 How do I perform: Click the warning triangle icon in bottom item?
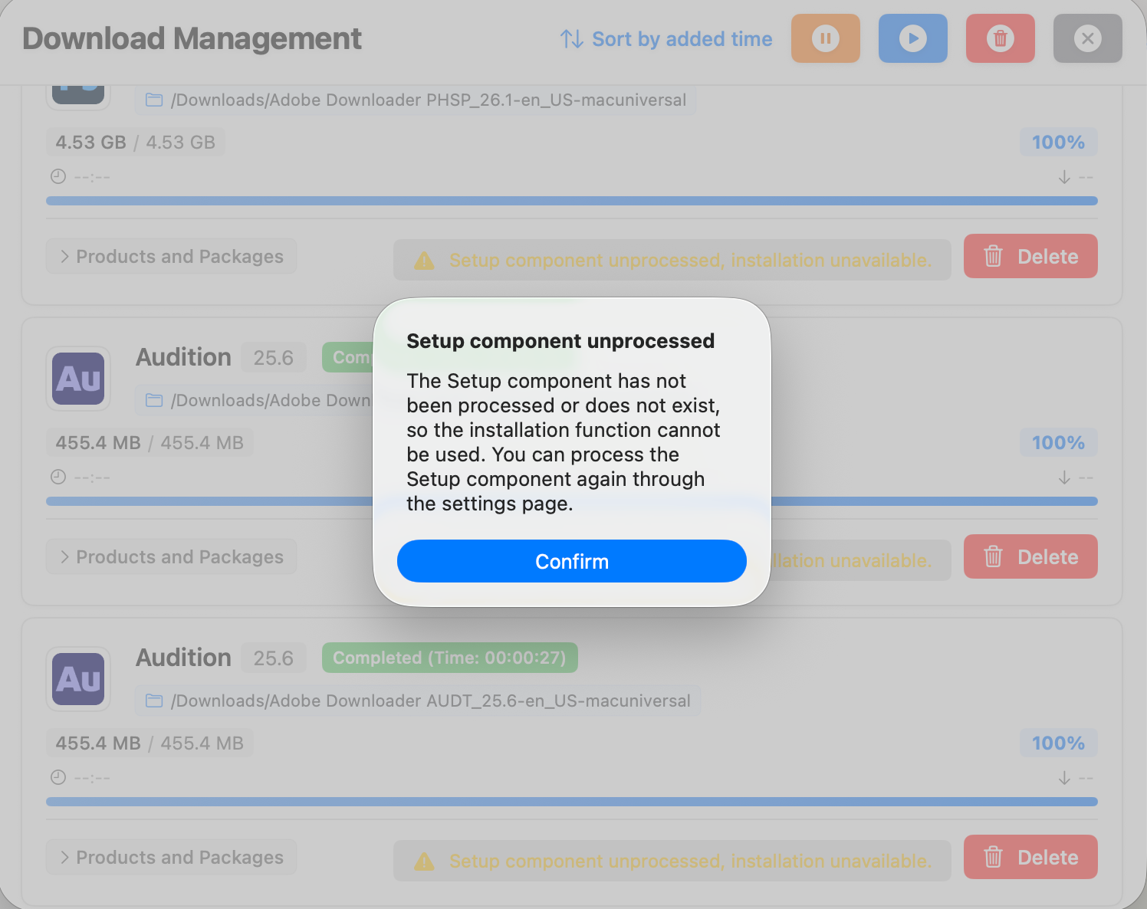pyautogui.click(x=423, y=861)
